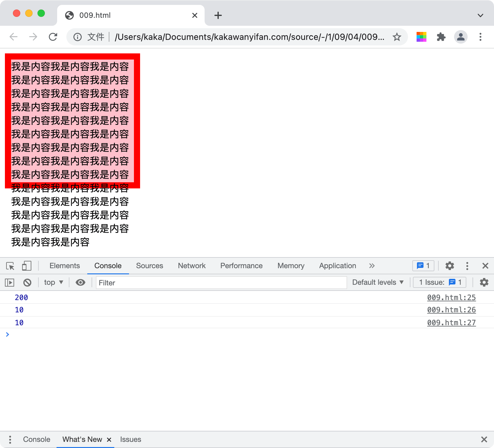
Task: Open DevTools settings gear in the tab bar
Action: (x=450, y=266)
